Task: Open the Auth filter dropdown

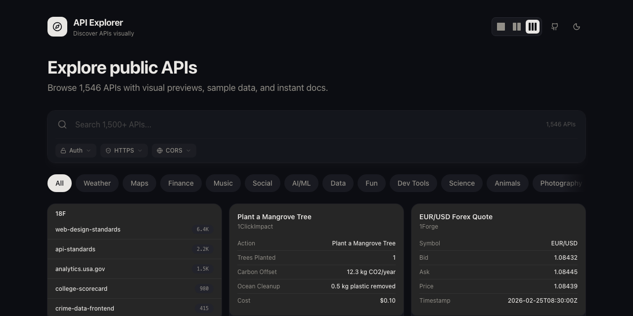Action: click(76, 151)
